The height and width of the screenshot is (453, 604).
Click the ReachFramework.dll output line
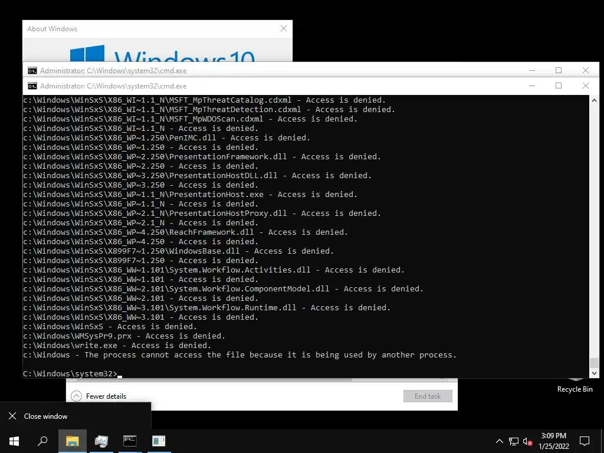185,232
